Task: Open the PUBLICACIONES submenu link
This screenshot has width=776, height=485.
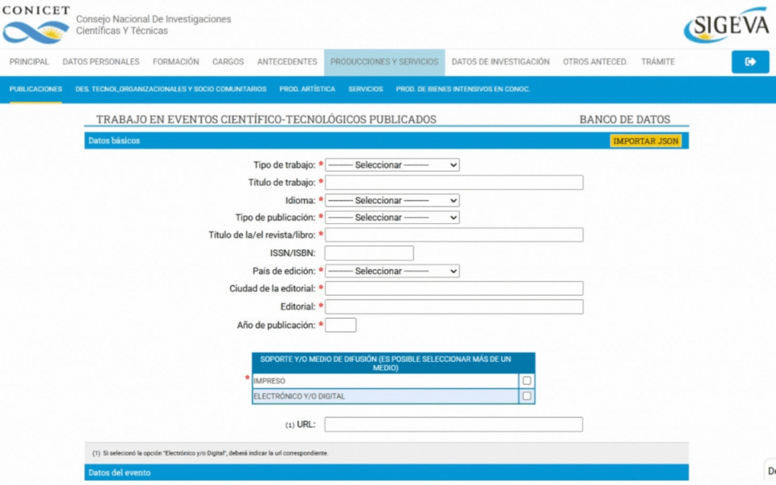Action: 36,89
